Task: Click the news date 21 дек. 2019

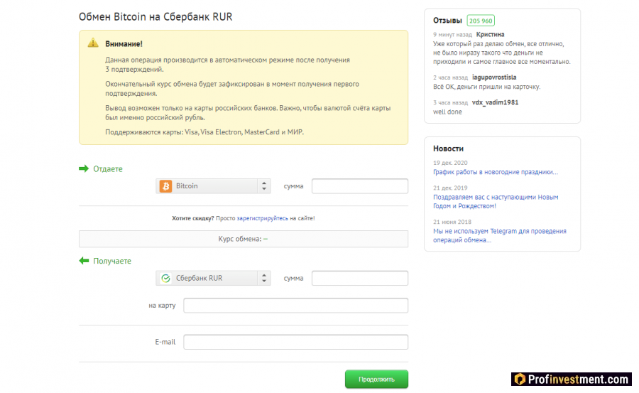Action: tap(450, 188)
